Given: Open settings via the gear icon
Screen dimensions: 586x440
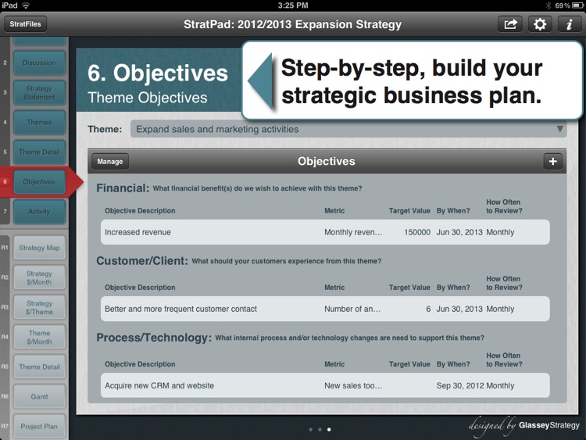Looking at the screenshot, I should pos(540,24).
